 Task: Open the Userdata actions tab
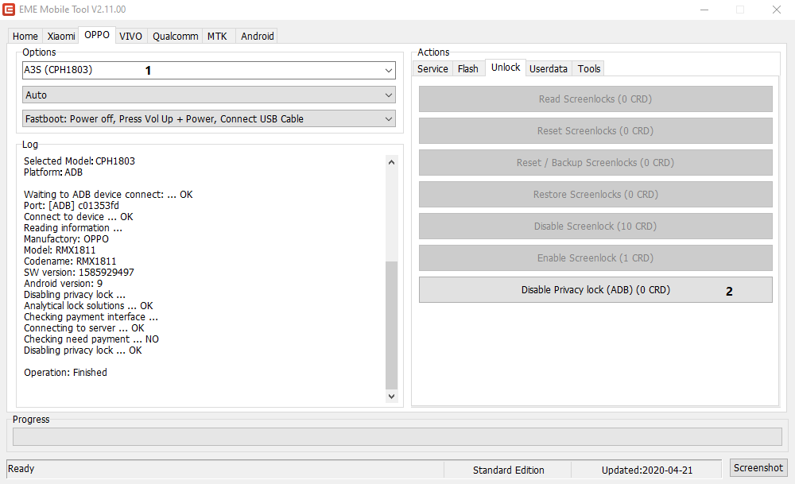(548, 68)
